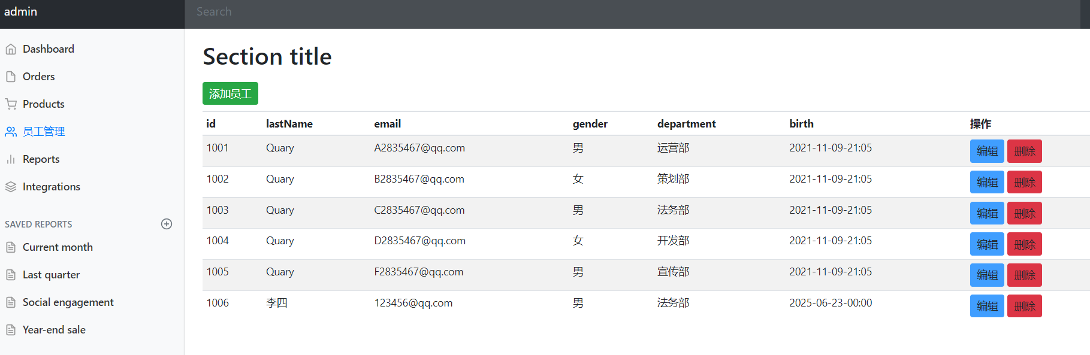
Task: Click the Reports bar chart icon
Action: [x=11, y=159]
